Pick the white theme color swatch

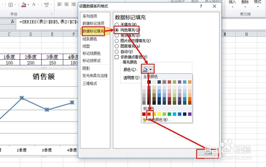144,82
